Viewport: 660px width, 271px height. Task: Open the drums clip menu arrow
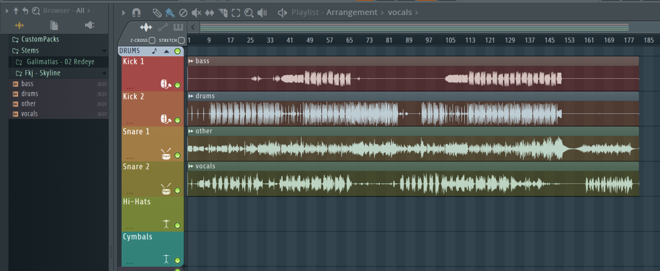click(191, 96)
